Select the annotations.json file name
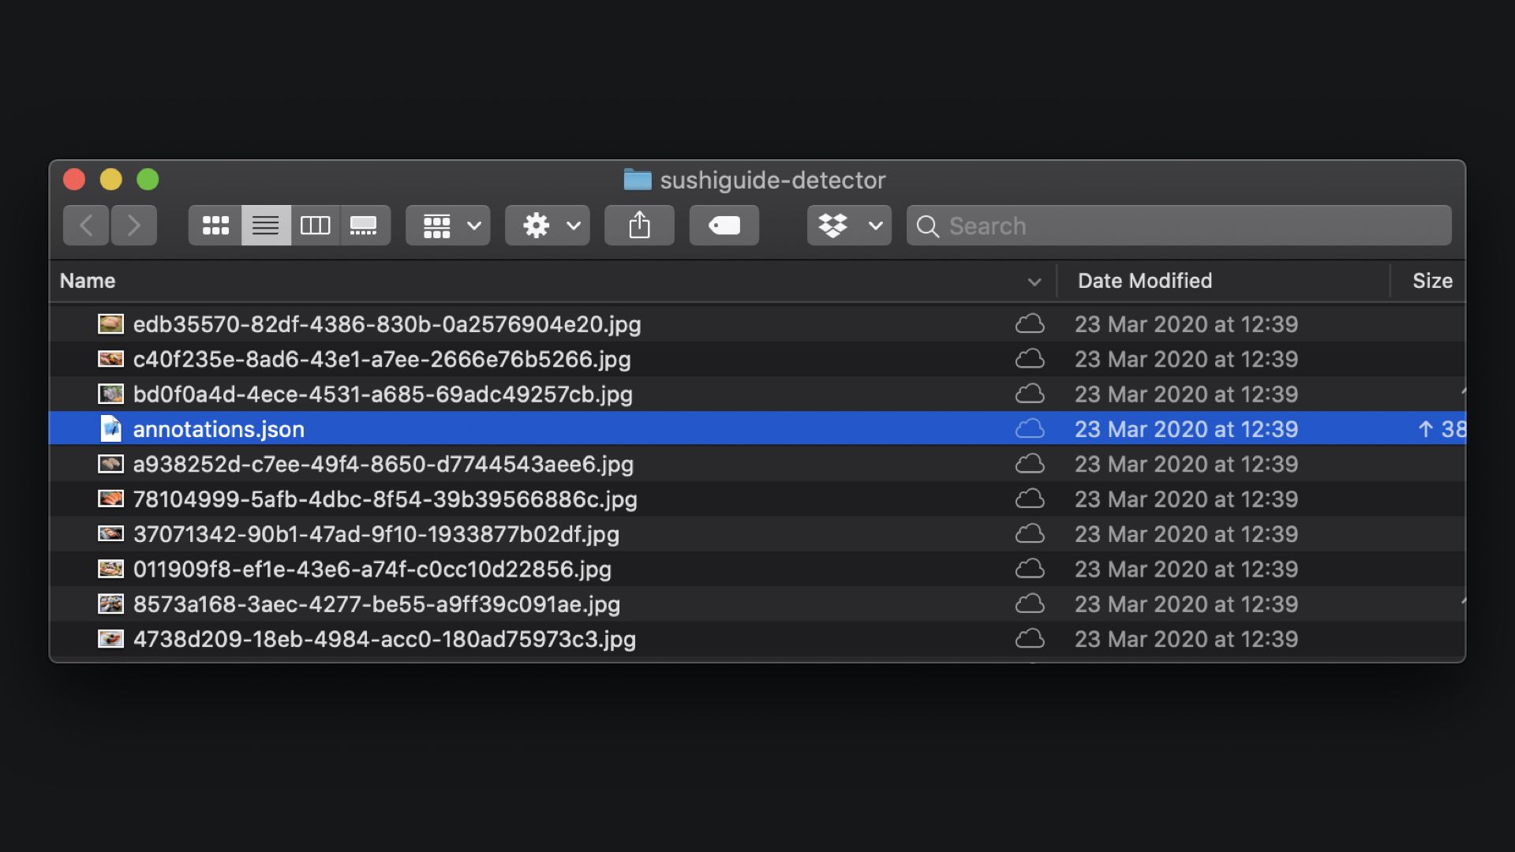This screenshot has width=1515, height=852. (x=219, y=429)
